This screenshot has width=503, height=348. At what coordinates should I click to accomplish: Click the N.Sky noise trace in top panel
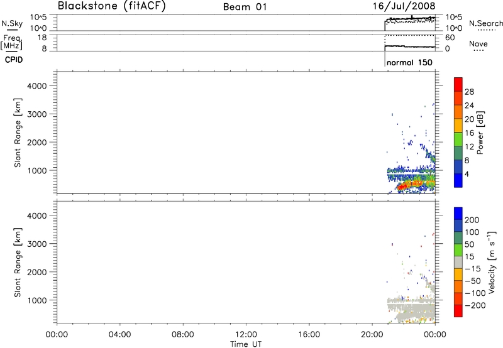[x=411, y=19]
